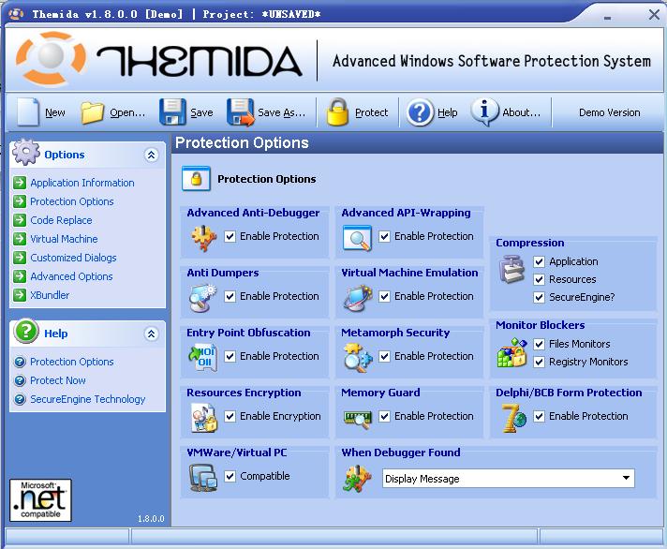Click the Options gear icon in sidebar
This screenshot has width=667, height=549.
coord(26,153)
